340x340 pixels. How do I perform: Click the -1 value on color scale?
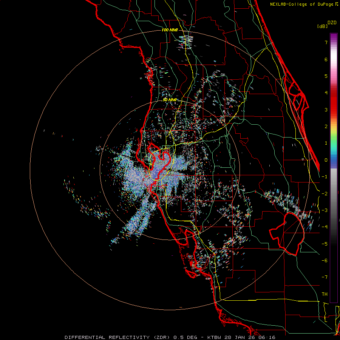tap(325, 177)
